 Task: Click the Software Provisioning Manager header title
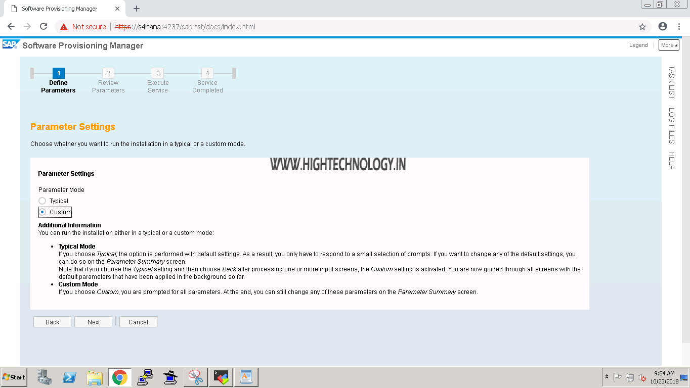(x=83, y=45)
